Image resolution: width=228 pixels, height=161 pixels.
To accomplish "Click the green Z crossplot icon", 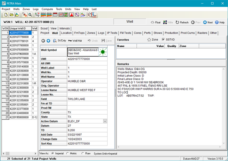I will pyautogui.click(x=66, y=15).
